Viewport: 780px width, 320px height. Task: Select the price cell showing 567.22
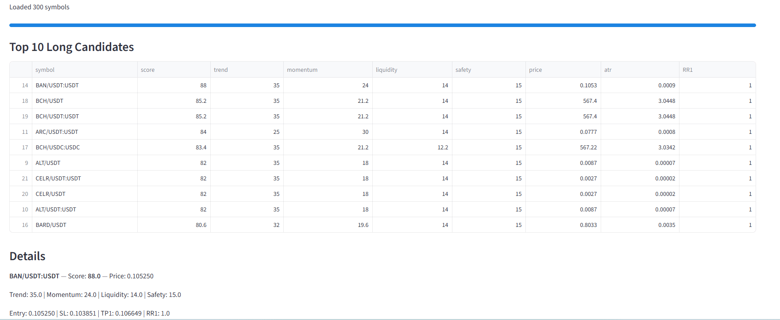[588, 148]
